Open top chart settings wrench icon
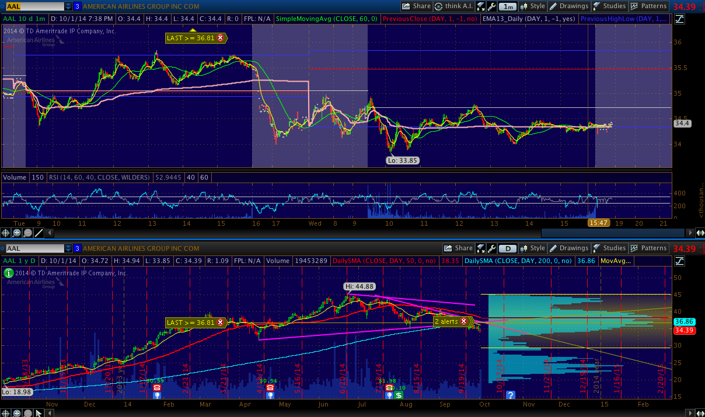 (x=491, y=6)
